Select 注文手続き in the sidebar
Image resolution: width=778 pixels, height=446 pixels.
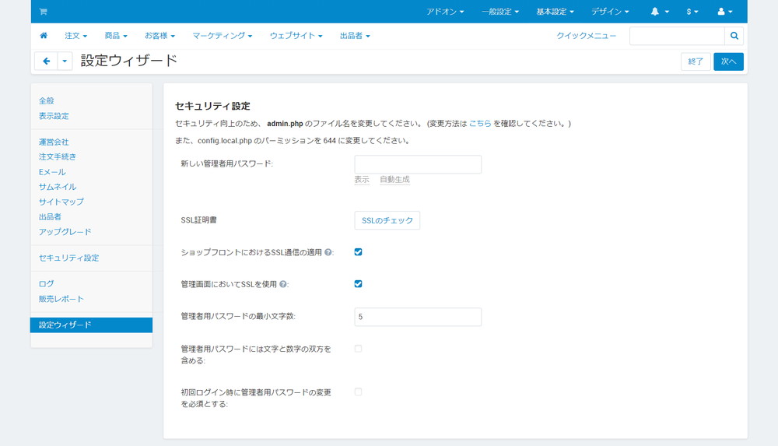pyautogui.click(x=58, y=157)
